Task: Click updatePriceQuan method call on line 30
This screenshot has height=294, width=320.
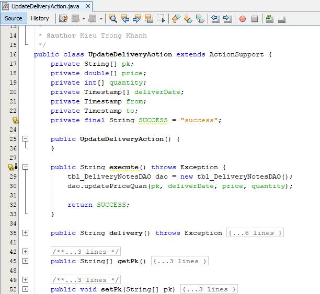Action: pos(116,186)
